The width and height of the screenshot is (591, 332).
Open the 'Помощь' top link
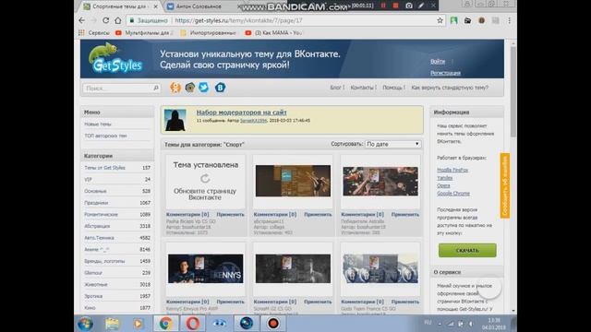pyautogui.click(x=392, y=88)
